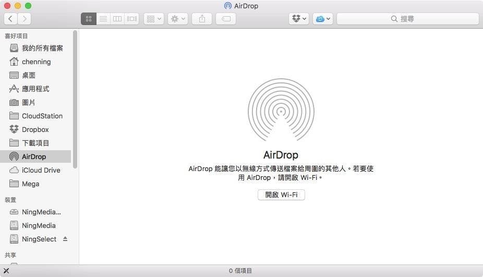
Task: Select AirDrop in the sidebar
Action: (x=37, y=156)
